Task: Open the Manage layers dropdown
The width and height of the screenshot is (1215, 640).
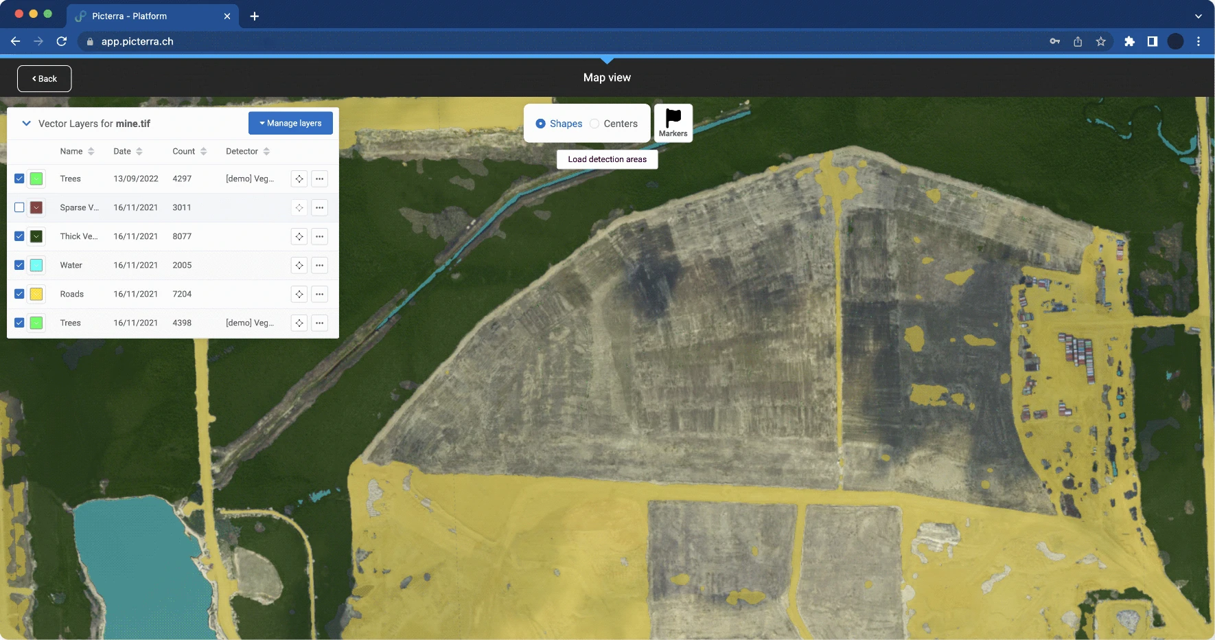Action: click(x=290, y=123)
